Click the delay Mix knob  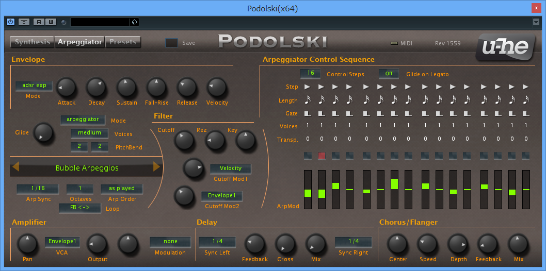point(316,244)
